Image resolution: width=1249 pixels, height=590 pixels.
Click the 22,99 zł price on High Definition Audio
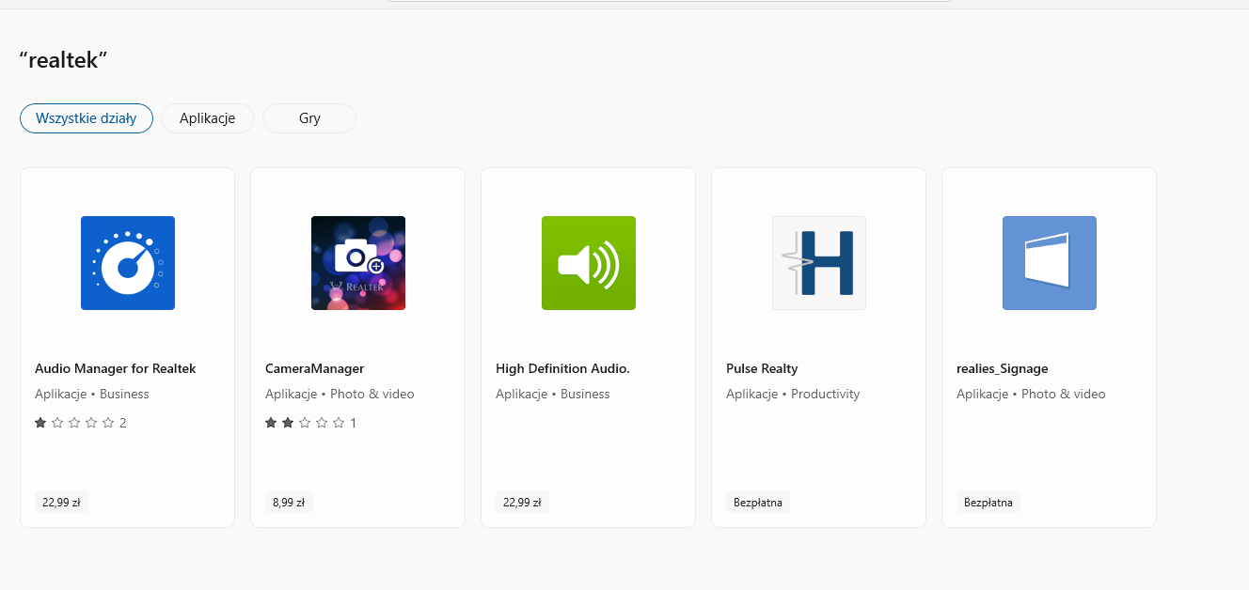[522, 502]
